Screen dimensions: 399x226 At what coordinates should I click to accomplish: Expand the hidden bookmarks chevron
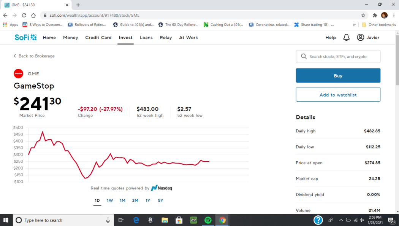click(354, 25)
